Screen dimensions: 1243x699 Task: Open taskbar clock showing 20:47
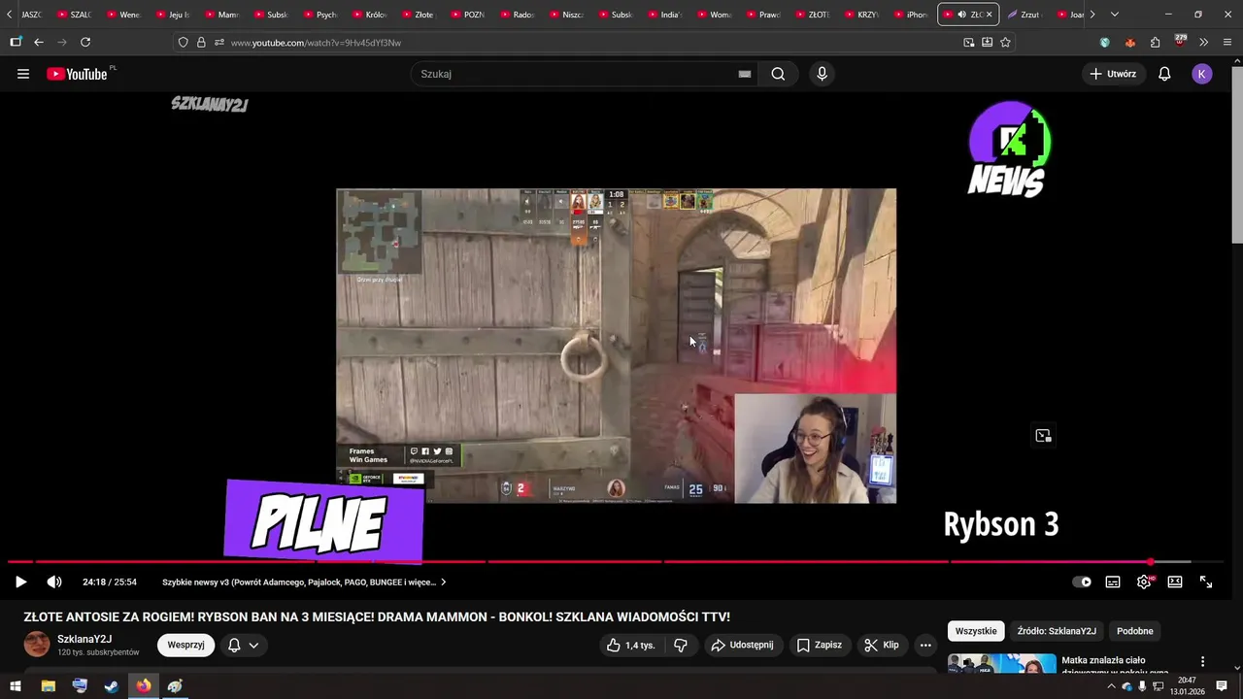1187,686
